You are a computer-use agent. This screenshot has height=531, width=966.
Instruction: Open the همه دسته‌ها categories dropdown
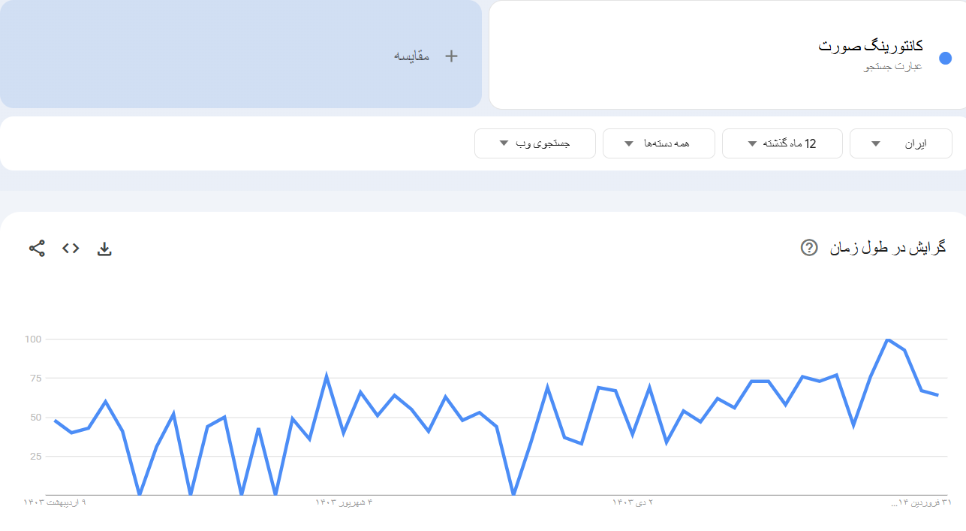[658, 143]
